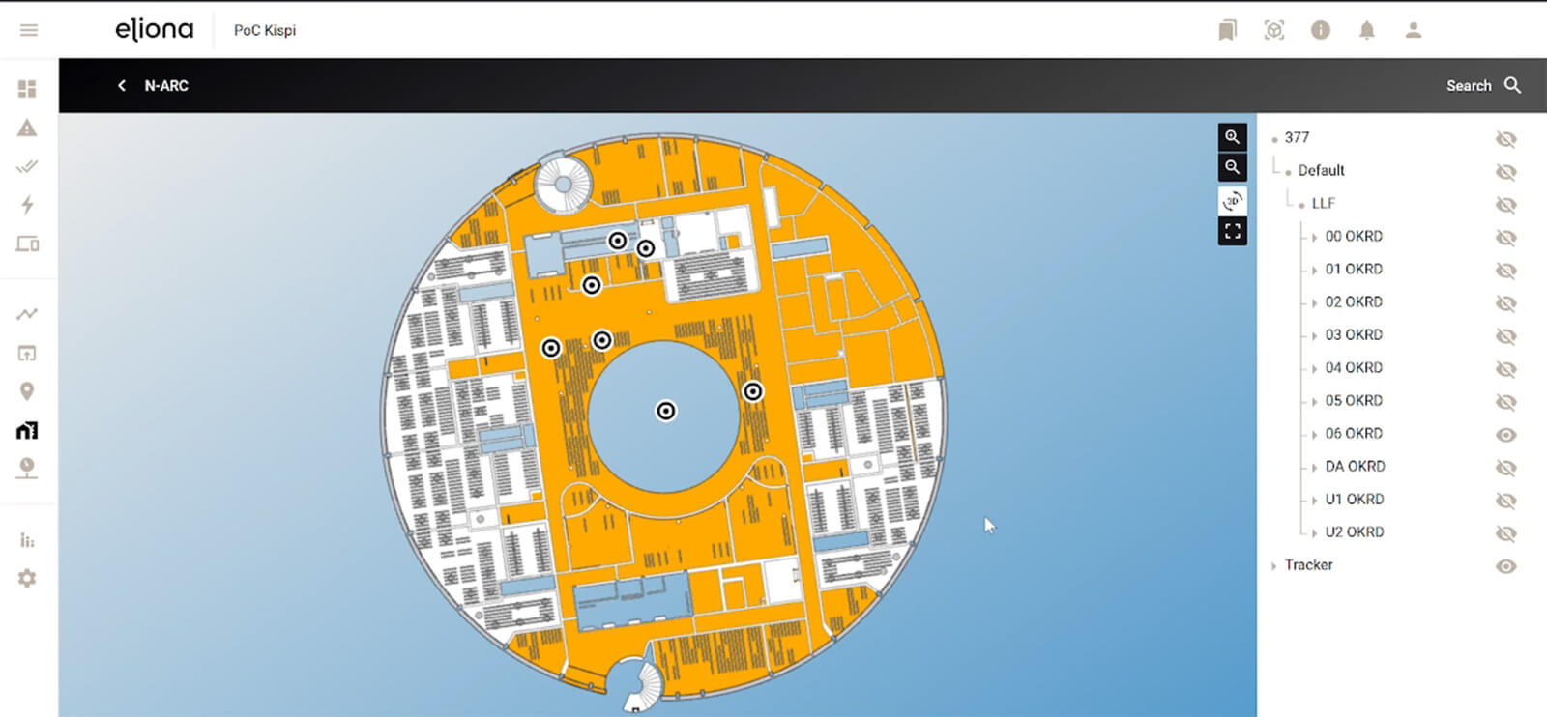Image resolution: width=1547 pixels, height=717 pixels.
Task: Select the DA OKRD tree item label
Action: [1355, 466]
